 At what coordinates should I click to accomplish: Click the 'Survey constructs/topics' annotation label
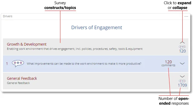coord(60,5)
